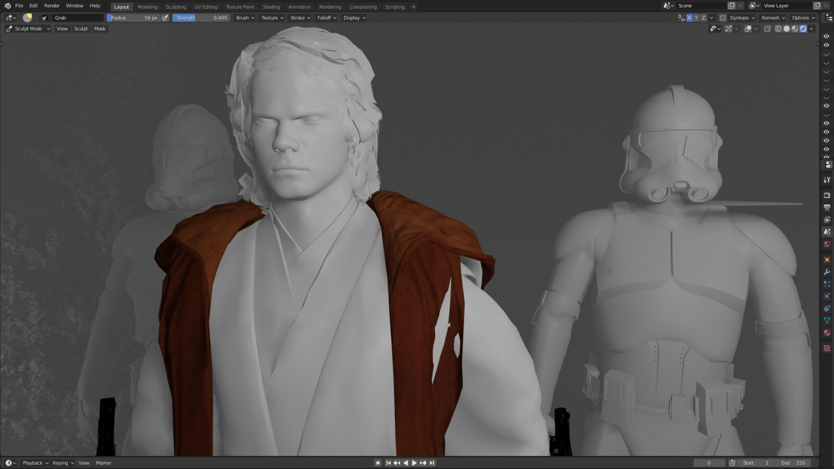Open the Marker menu in timeline
The image size is (834, 469).
coord(103,463)
